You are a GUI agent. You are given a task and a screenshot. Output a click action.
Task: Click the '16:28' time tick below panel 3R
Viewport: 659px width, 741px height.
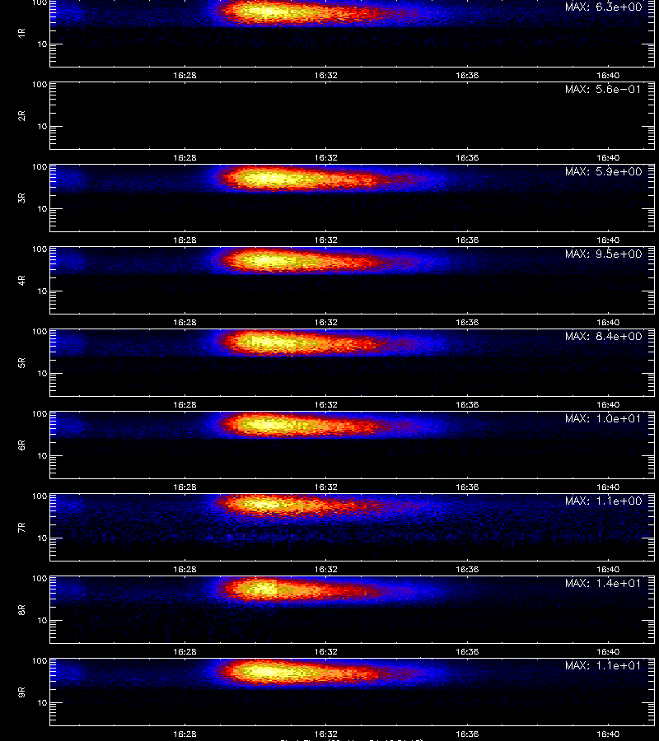coord(185,240)
